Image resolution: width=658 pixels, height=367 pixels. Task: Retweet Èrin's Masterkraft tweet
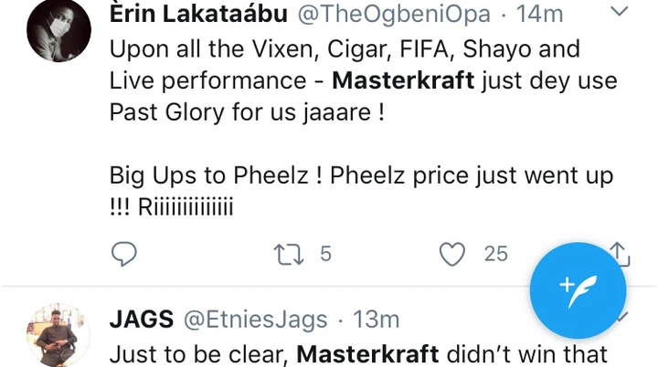click(x=288, y=254)
